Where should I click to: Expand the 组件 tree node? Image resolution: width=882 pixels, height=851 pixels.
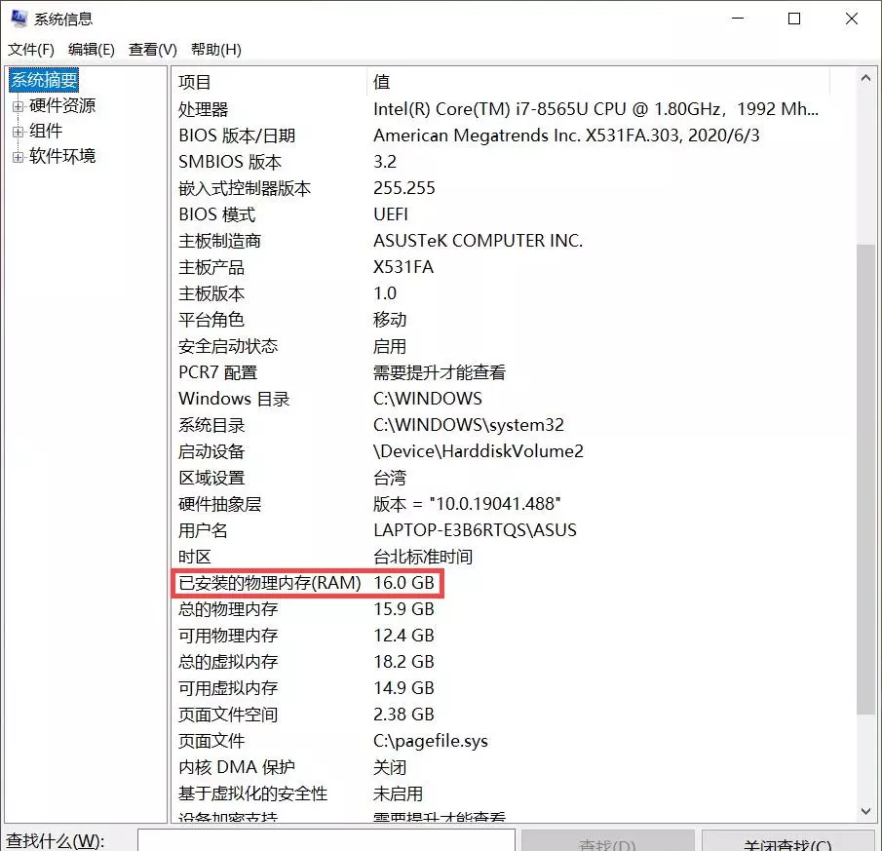pos(18,132)
